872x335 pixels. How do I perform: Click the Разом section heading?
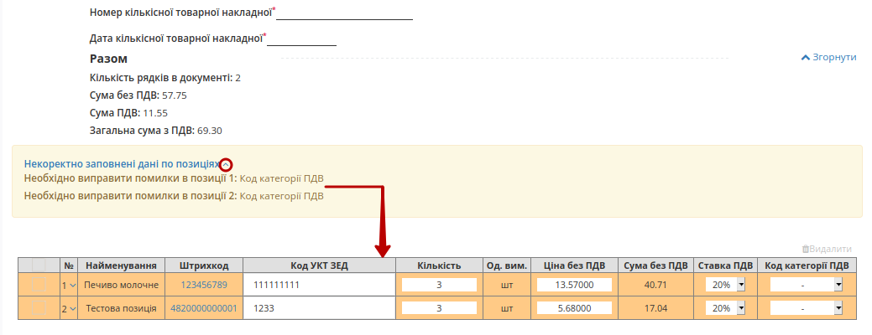point(108,59)
